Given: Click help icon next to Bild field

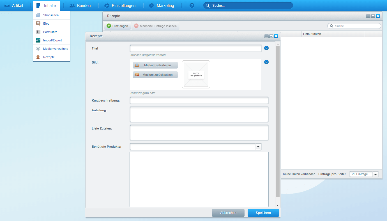Looking at the screenshot, I should [x=266, y=62].
